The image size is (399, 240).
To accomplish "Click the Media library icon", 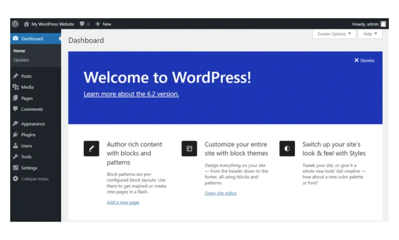I will pyautogui.click(x=16, y=87).
